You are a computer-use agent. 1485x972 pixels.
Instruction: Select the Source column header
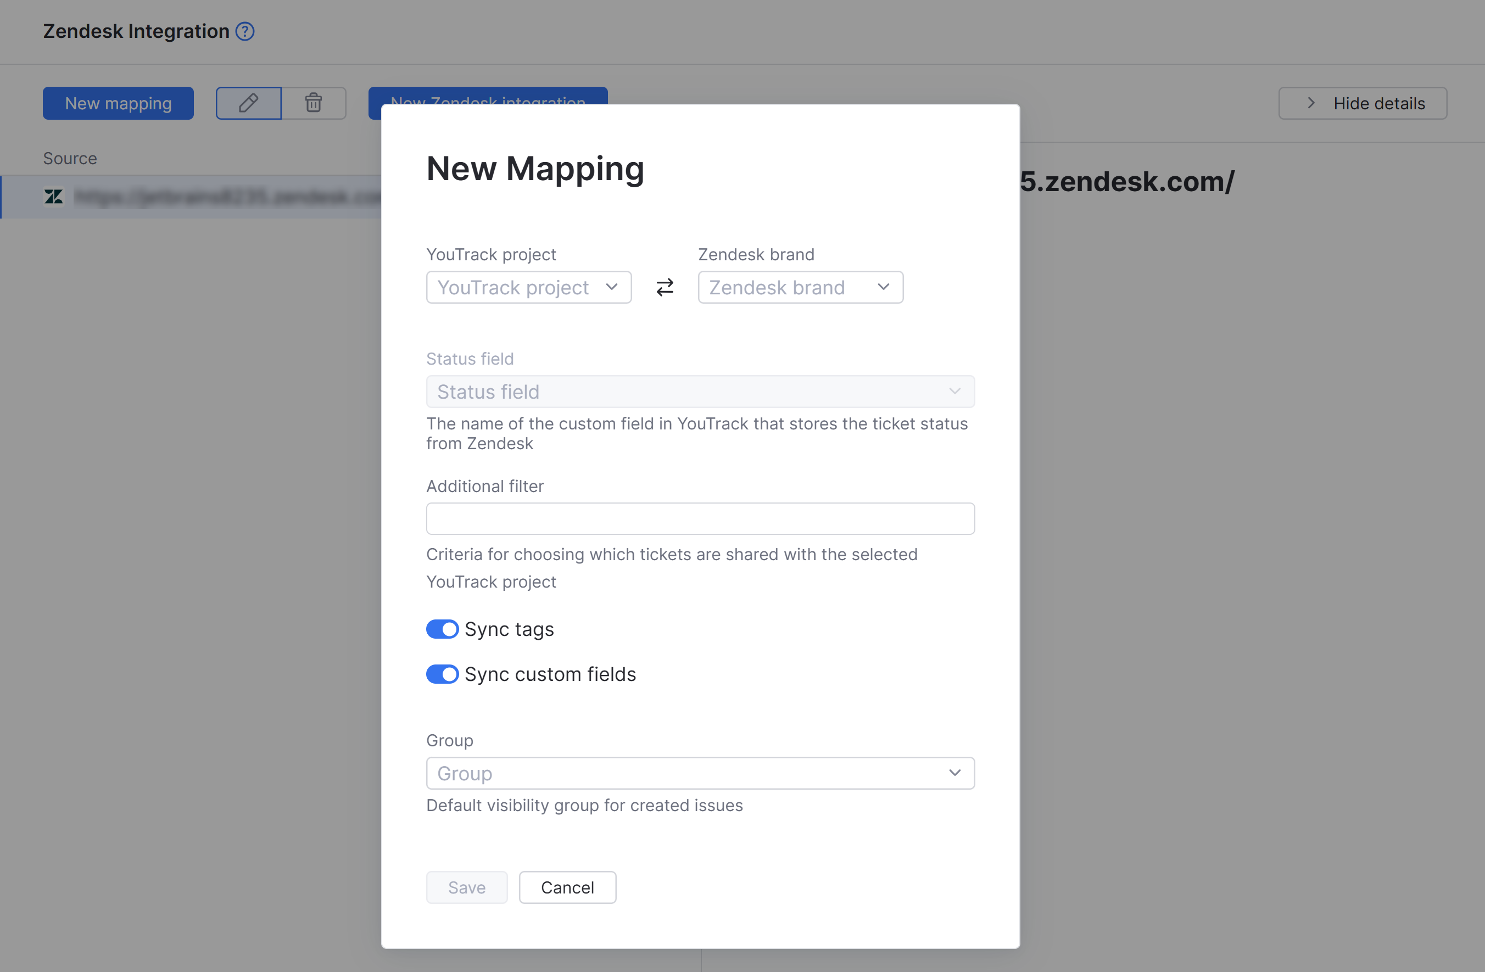pyautogui.click(x=69, y=158)
